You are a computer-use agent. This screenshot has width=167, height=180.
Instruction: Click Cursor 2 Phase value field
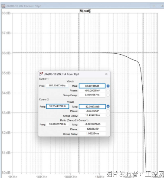click(92, 111)
